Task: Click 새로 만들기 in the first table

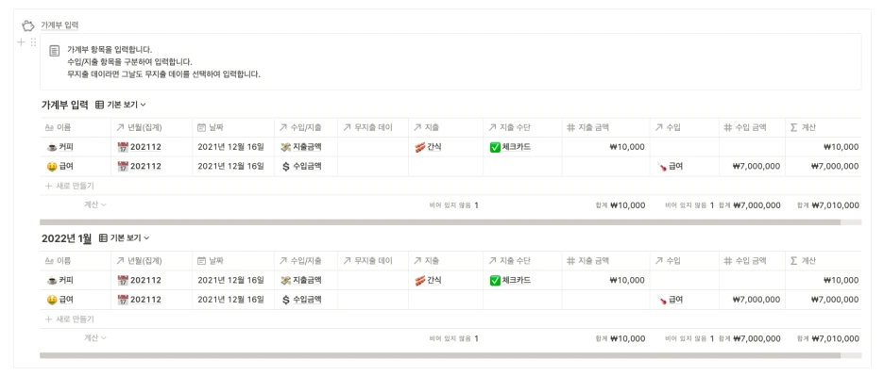Action: (x=70, y=186)
